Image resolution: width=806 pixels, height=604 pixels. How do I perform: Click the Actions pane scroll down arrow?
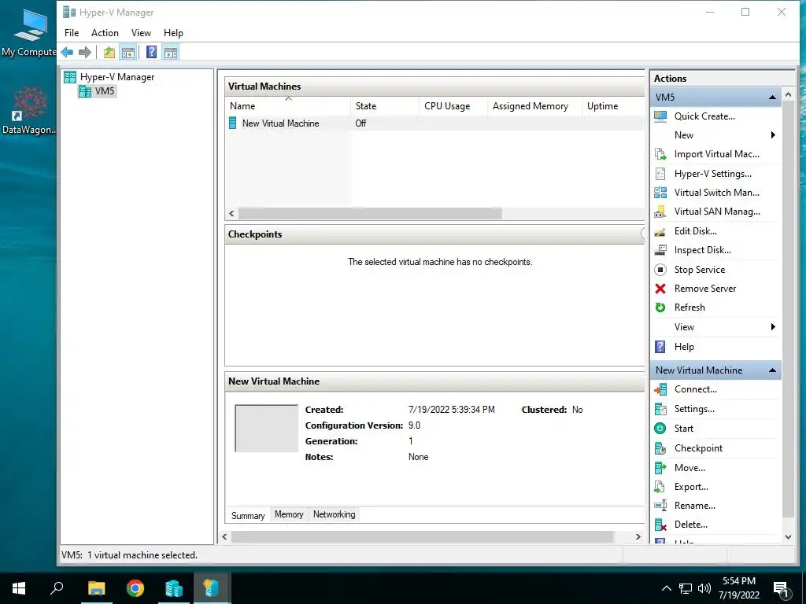tap(788, 537)
